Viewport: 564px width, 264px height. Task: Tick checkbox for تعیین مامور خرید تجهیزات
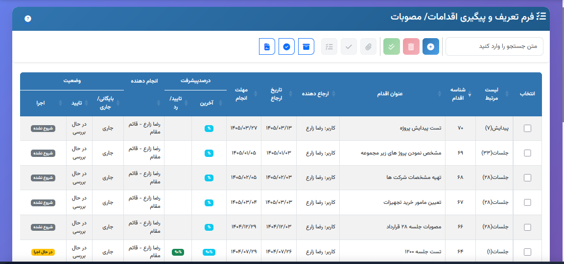[527, 202]
